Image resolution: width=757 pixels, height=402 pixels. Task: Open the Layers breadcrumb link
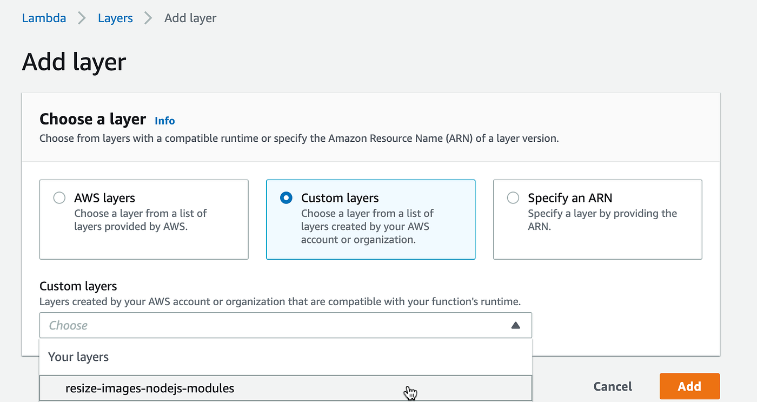(x=116, y=18)
